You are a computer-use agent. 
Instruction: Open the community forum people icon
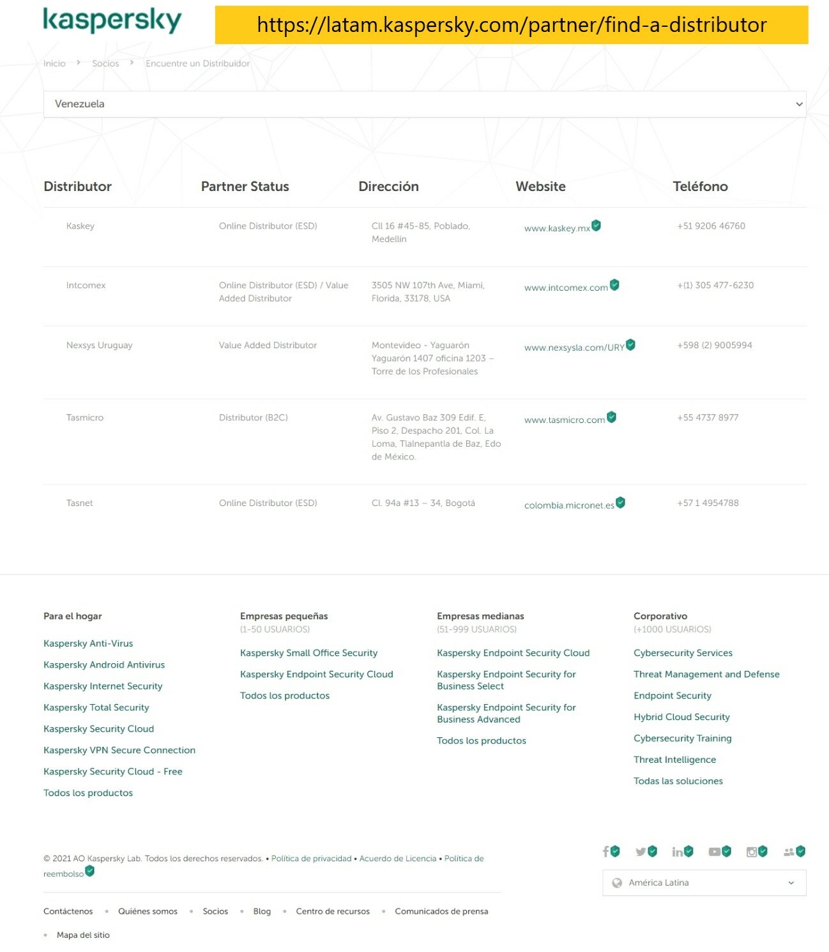pyautogui.click(x=789, y=852)
